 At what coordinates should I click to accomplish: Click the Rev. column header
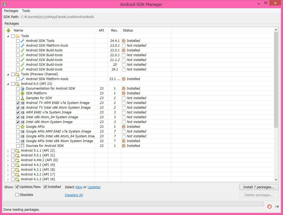pos(114,30)
